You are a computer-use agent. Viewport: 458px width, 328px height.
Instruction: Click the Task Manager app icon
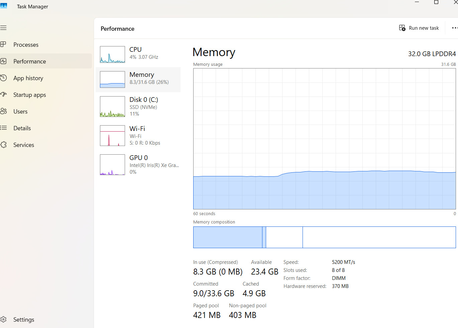pyautogui.click(x=4, y=6)
